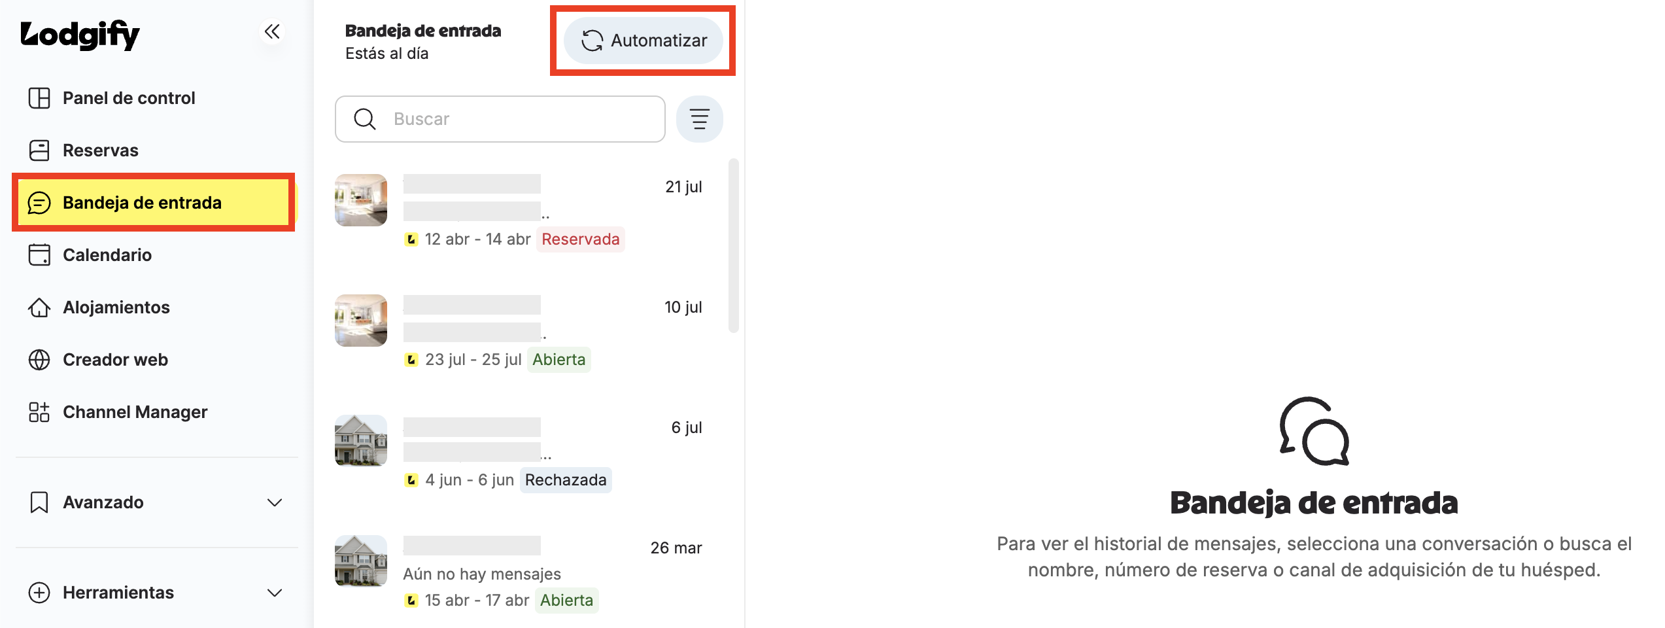Click the Buscar search input field
The width and height of the screenshot is (1665, 628).
(500, 119)
